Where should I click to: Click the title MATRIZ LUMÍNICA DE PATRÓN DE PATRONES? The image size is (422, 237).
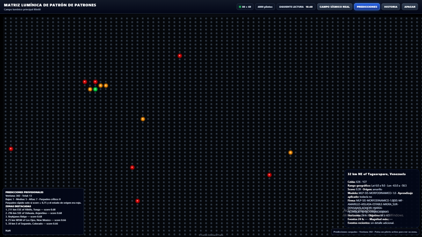pos(50,5)
